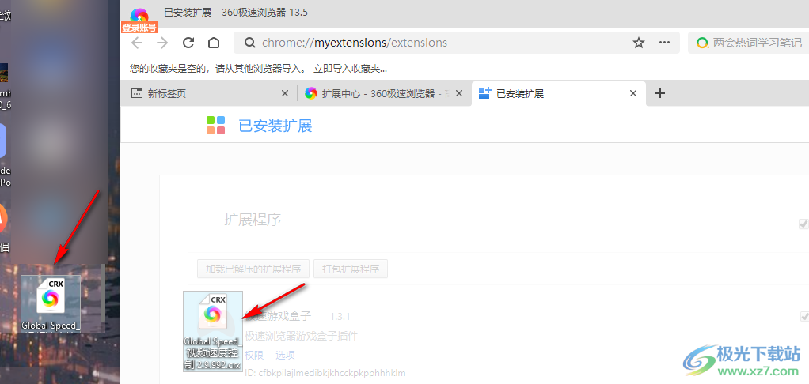The image size is (809, 384).
Task: Click the 已安装扩展 page heading
Action: click(275, 126)
